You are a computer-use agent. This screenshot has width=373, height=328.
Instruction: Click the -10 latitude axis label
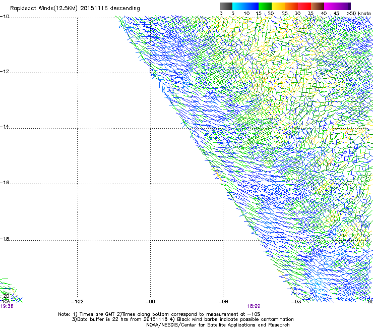coord(5,17)
